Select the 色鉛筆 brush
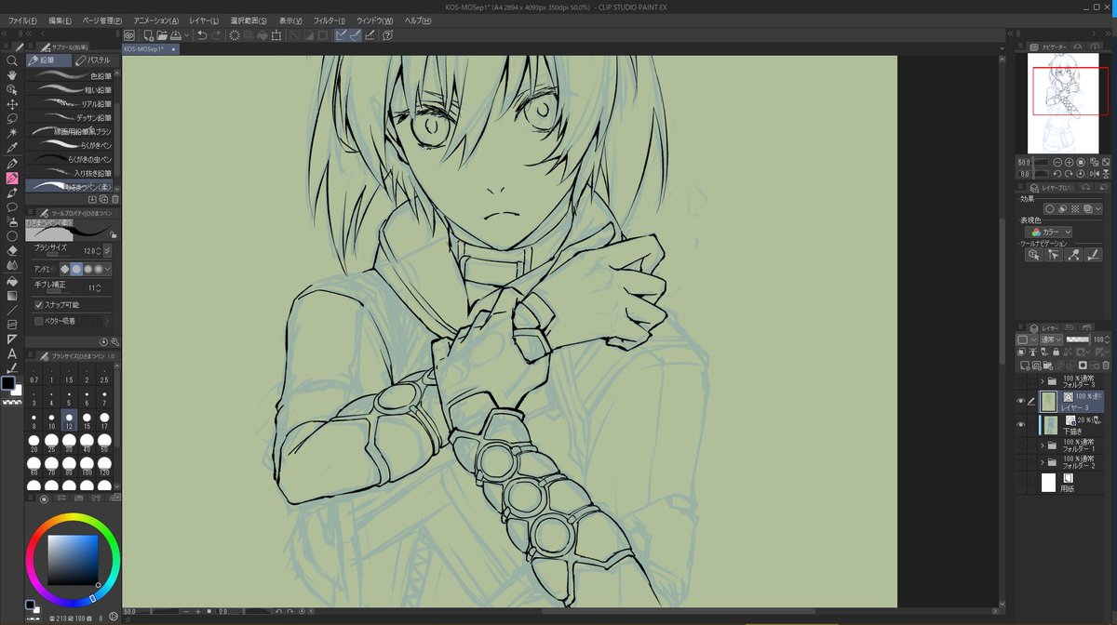This screenshot has height=625, width=1117. (x=70, y=75)
